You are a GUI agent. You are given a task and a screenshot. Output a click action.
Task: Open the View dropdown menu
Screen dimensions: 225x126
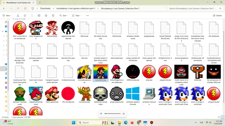click(x=77, y=15)
